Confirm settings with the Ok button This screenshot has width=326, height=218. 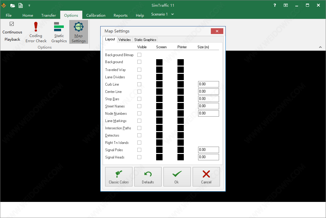click(177, 177)
